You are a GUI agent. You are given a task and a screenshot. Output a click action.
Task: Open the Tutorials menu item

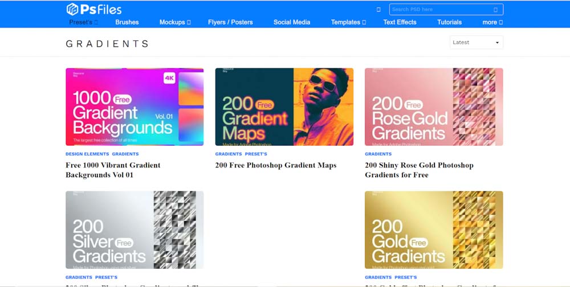coord(449,22)
